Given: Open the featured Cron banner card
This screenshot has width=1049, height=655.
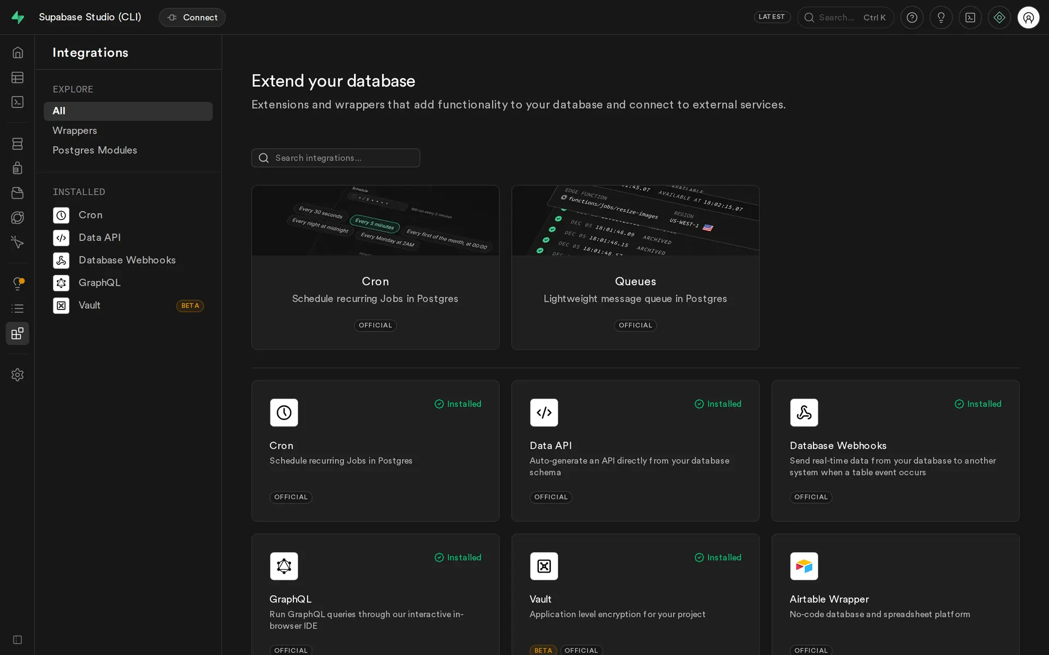Looking at the screenshot, I should [x=375, y=267].
